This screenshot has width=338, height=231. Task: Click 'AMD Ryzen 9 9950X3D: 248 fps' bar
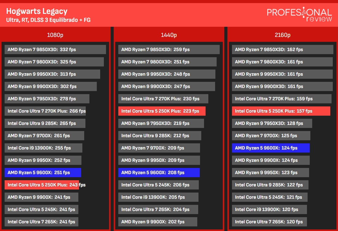click(167, 74)
